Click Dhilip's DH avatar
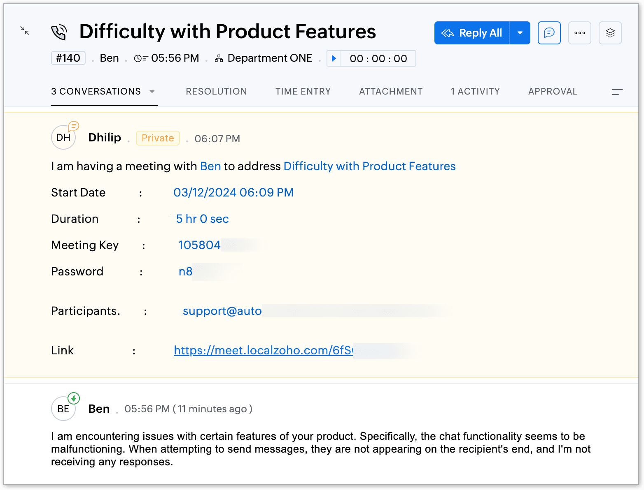This screenshot has width=644, height=490. pyautogui.click(x=63, y=138)
